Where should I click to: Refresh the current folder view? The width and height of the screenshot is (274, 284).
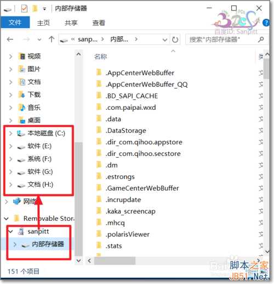[x=175, y=40]
